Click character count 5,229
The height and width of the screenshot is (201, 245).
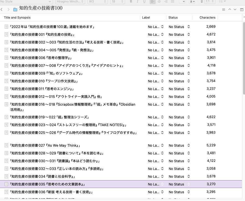coord(211,145)
